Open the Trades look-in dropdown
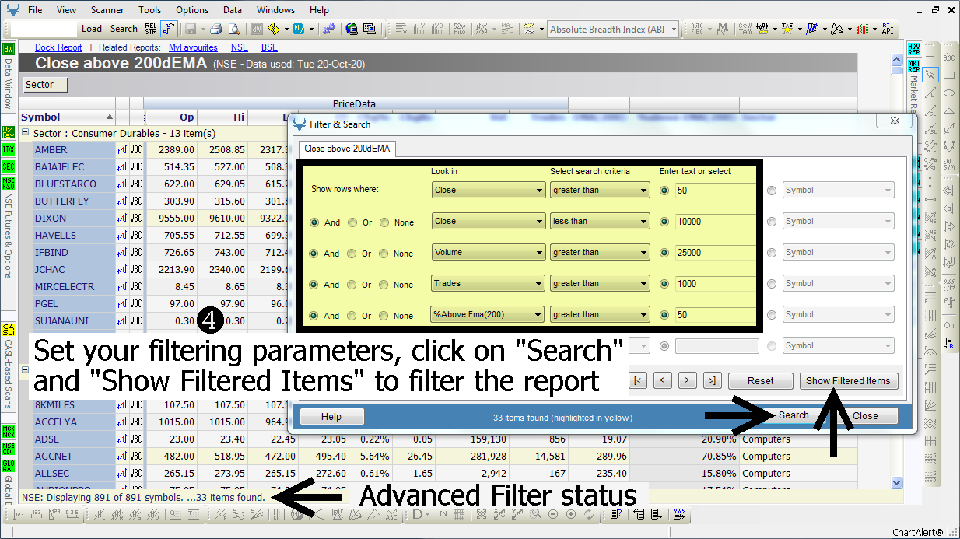This screenshot has height=539, width=960. (488, 283)
